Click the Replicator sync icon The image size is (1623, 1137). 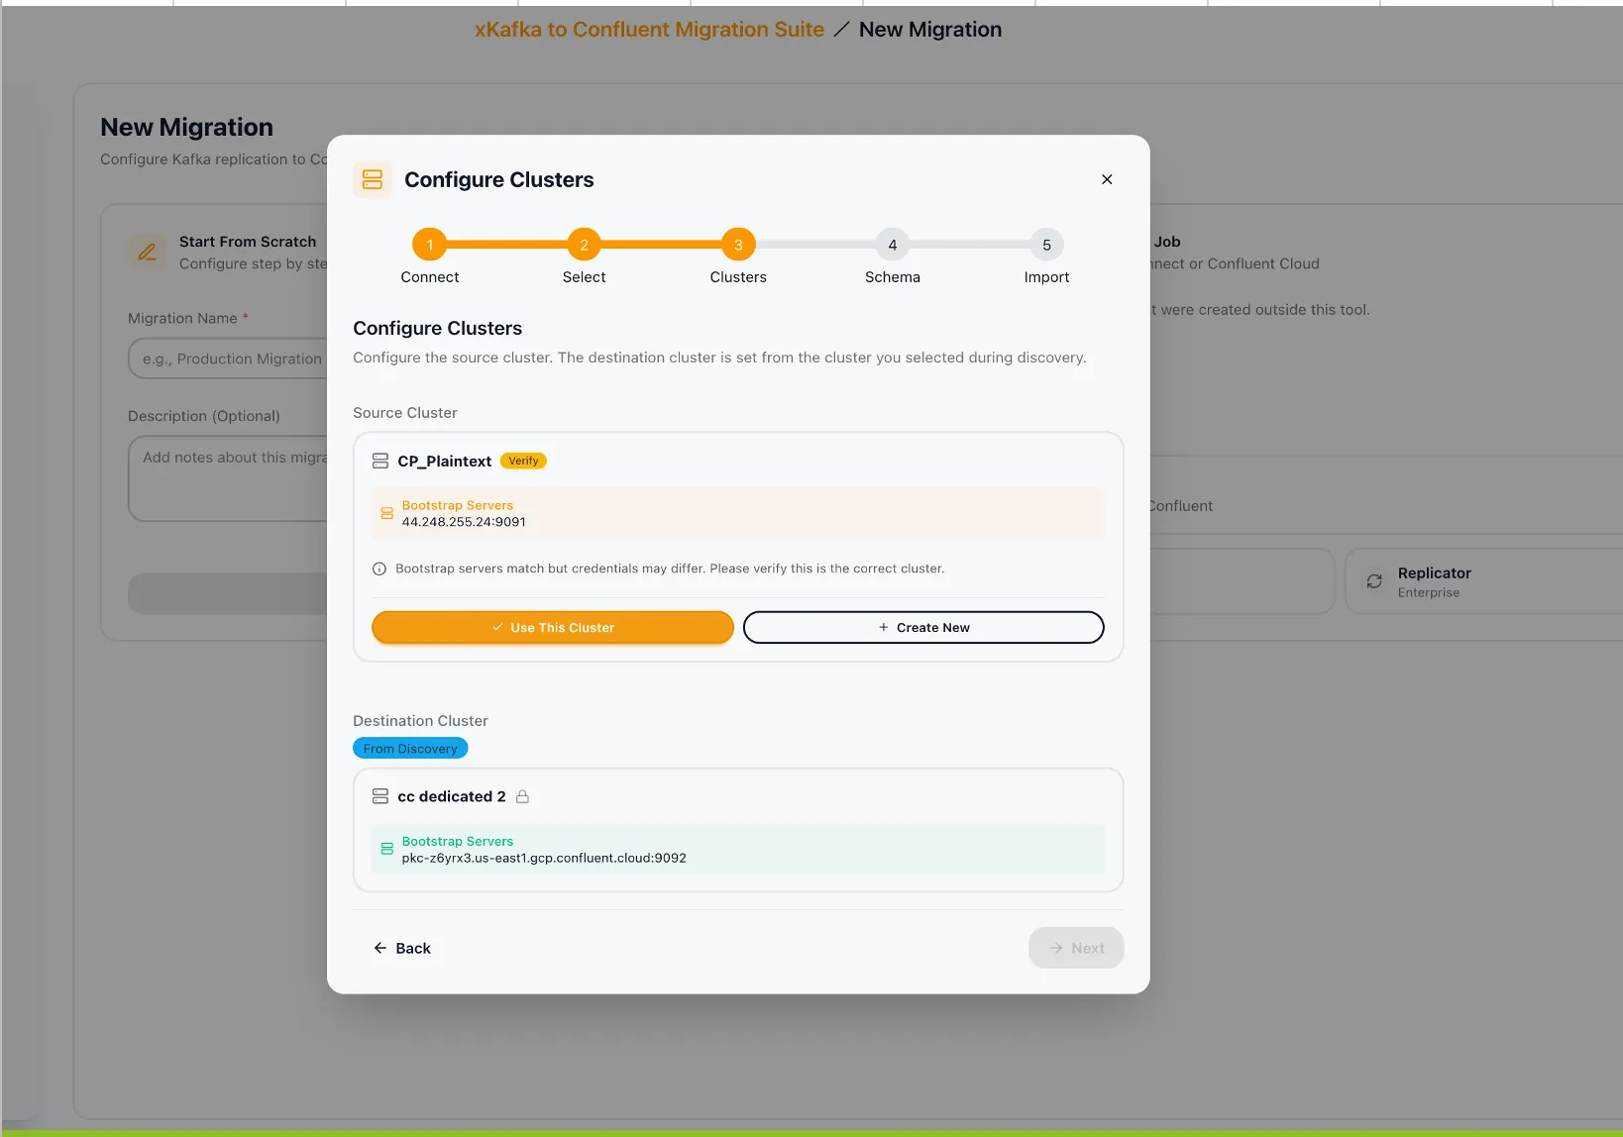1374,581
